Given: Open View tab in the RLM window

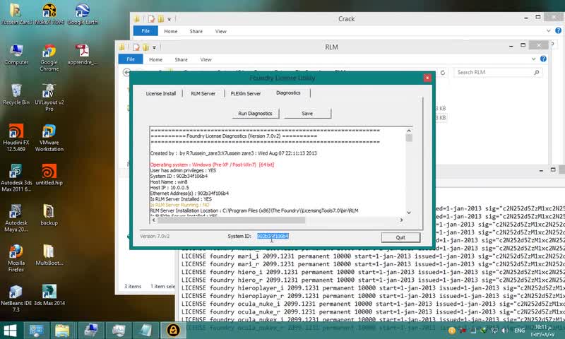Looking at the screenshot, I should tap(206, 59).
